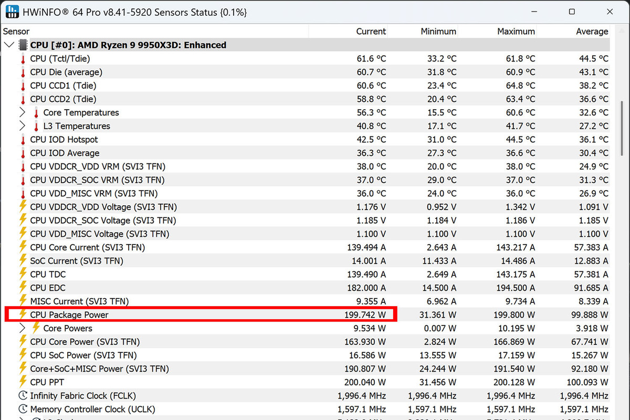Viewport: 630px width, 420px height.
Task: Click the Maximum column header
Action: (516, 31)
